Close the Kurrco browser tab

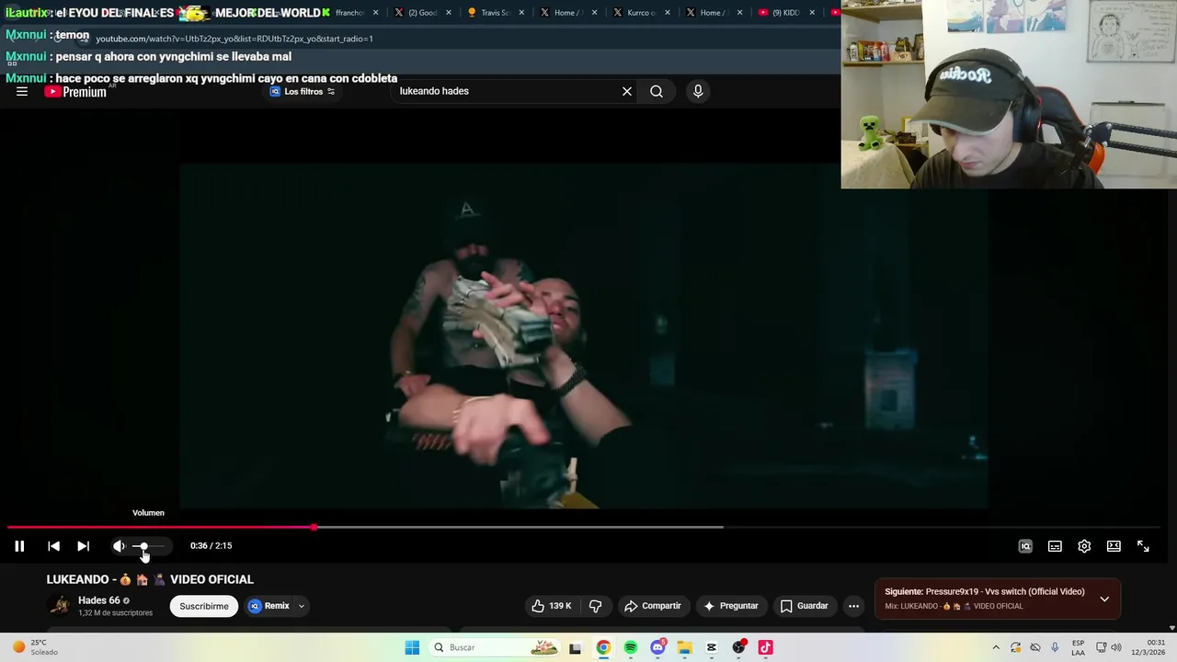point(668,13)
